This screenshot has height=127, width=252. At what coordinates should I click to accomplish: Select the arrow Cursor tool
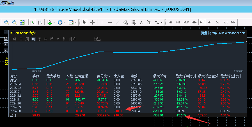84,22
